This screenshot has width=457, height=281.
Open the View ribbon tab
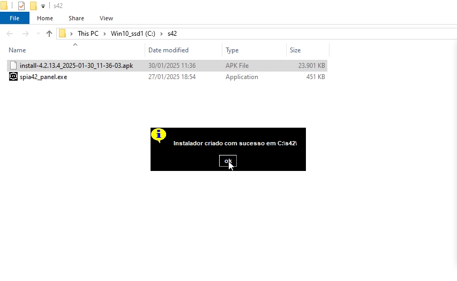click(106, 18)
